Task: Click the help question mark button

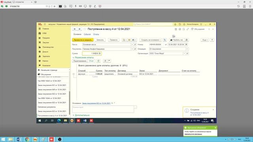Action: (212, 40)
